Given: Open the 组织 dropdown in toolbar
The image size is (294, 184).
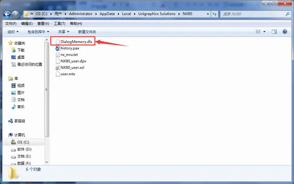Looking at the screenshot, I should tap(13, 32).
